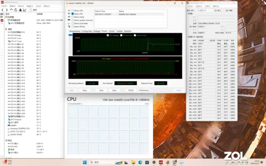Select the GPU 传感器类型 row icon
The width and height of the screenshot is (266, 166).
click(x=9, y=23)
